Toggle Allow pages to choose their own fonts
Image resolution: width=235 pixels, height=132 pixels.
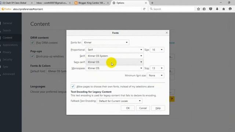tap(73, 87)
